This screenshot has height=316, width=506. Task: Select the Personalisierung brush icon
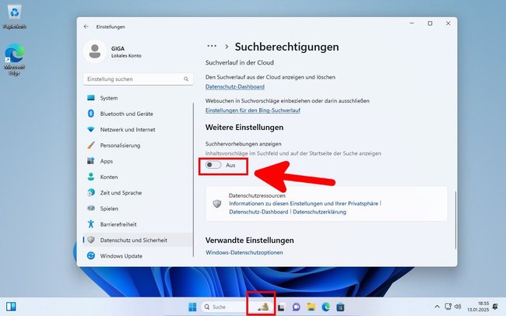pyautogui.click(x=91, y=145)
